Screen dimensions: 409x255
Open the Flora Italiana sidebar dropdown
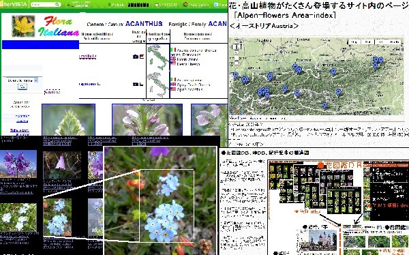(x=22, y=80)
